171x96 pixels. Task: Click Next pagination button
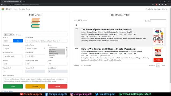[x=163, y=65]
